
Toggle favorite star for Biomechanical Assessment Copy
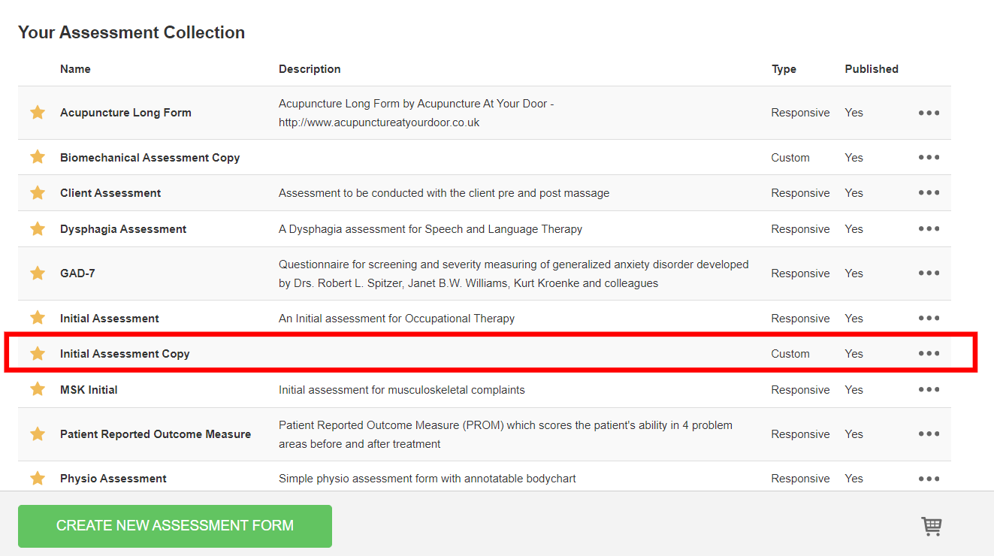click(38, 157)
